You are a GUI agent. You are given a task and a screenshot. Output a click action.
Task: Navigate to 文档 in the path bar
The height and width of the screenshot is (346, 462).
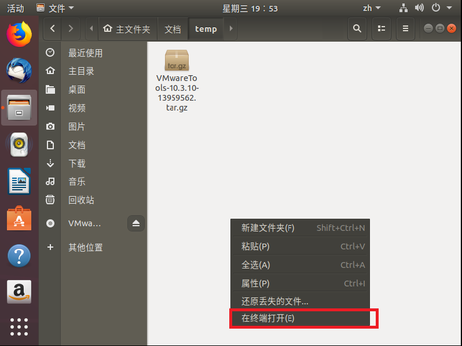tap(173, 29)
